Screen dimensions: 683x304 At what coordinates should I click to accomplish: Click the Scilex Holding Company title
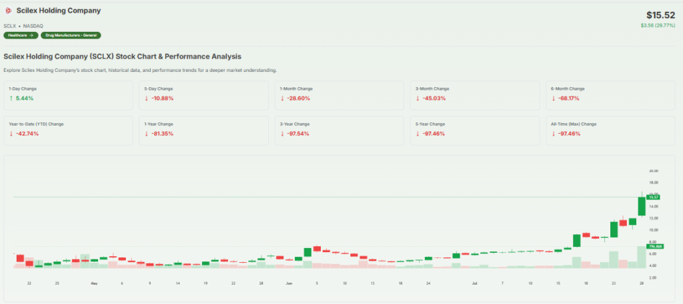pos(59,11)
